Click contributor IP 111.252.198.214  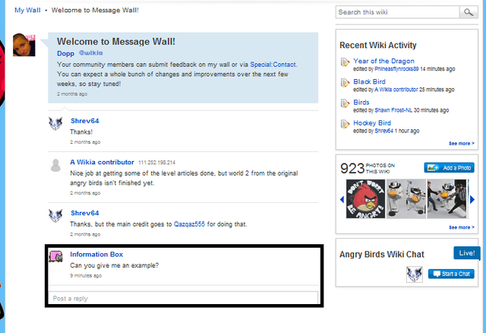point(157,163)
